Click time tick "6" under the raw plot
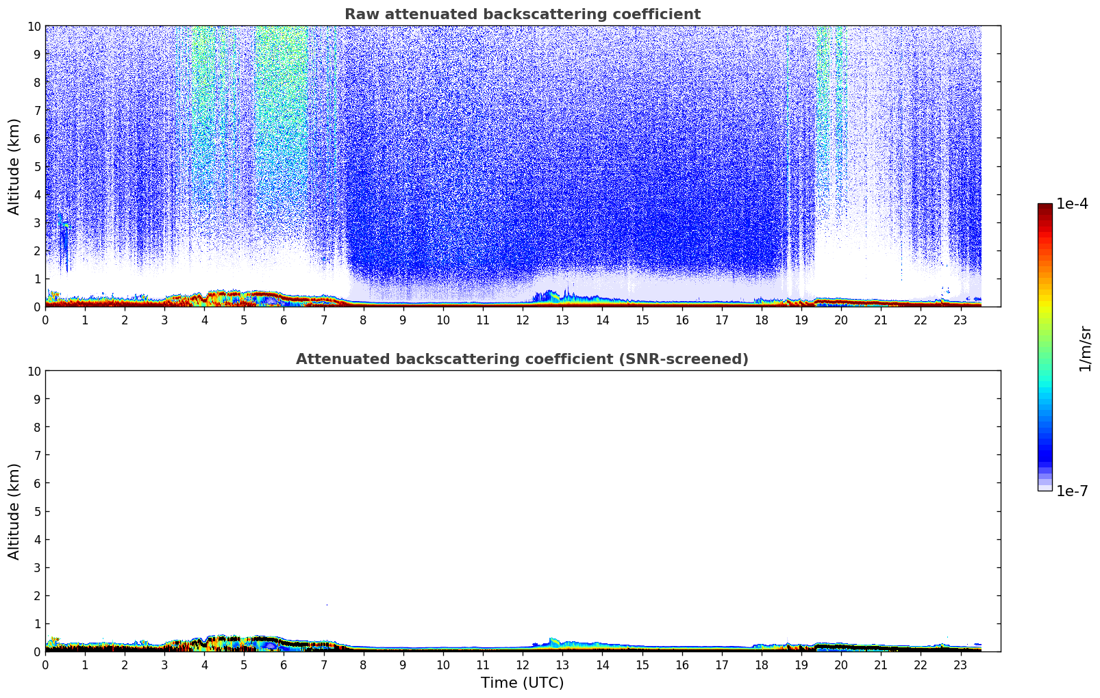1100x698 pixels. tap(284, 320)
